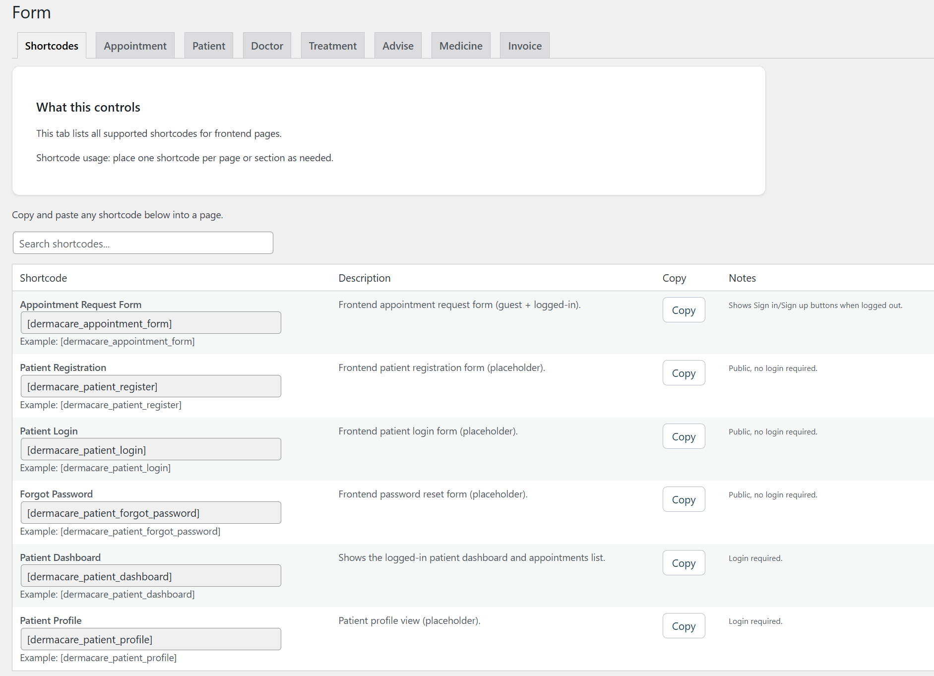Select the Shortcodes tab
934x676 pixels.
tap(52, 46)
